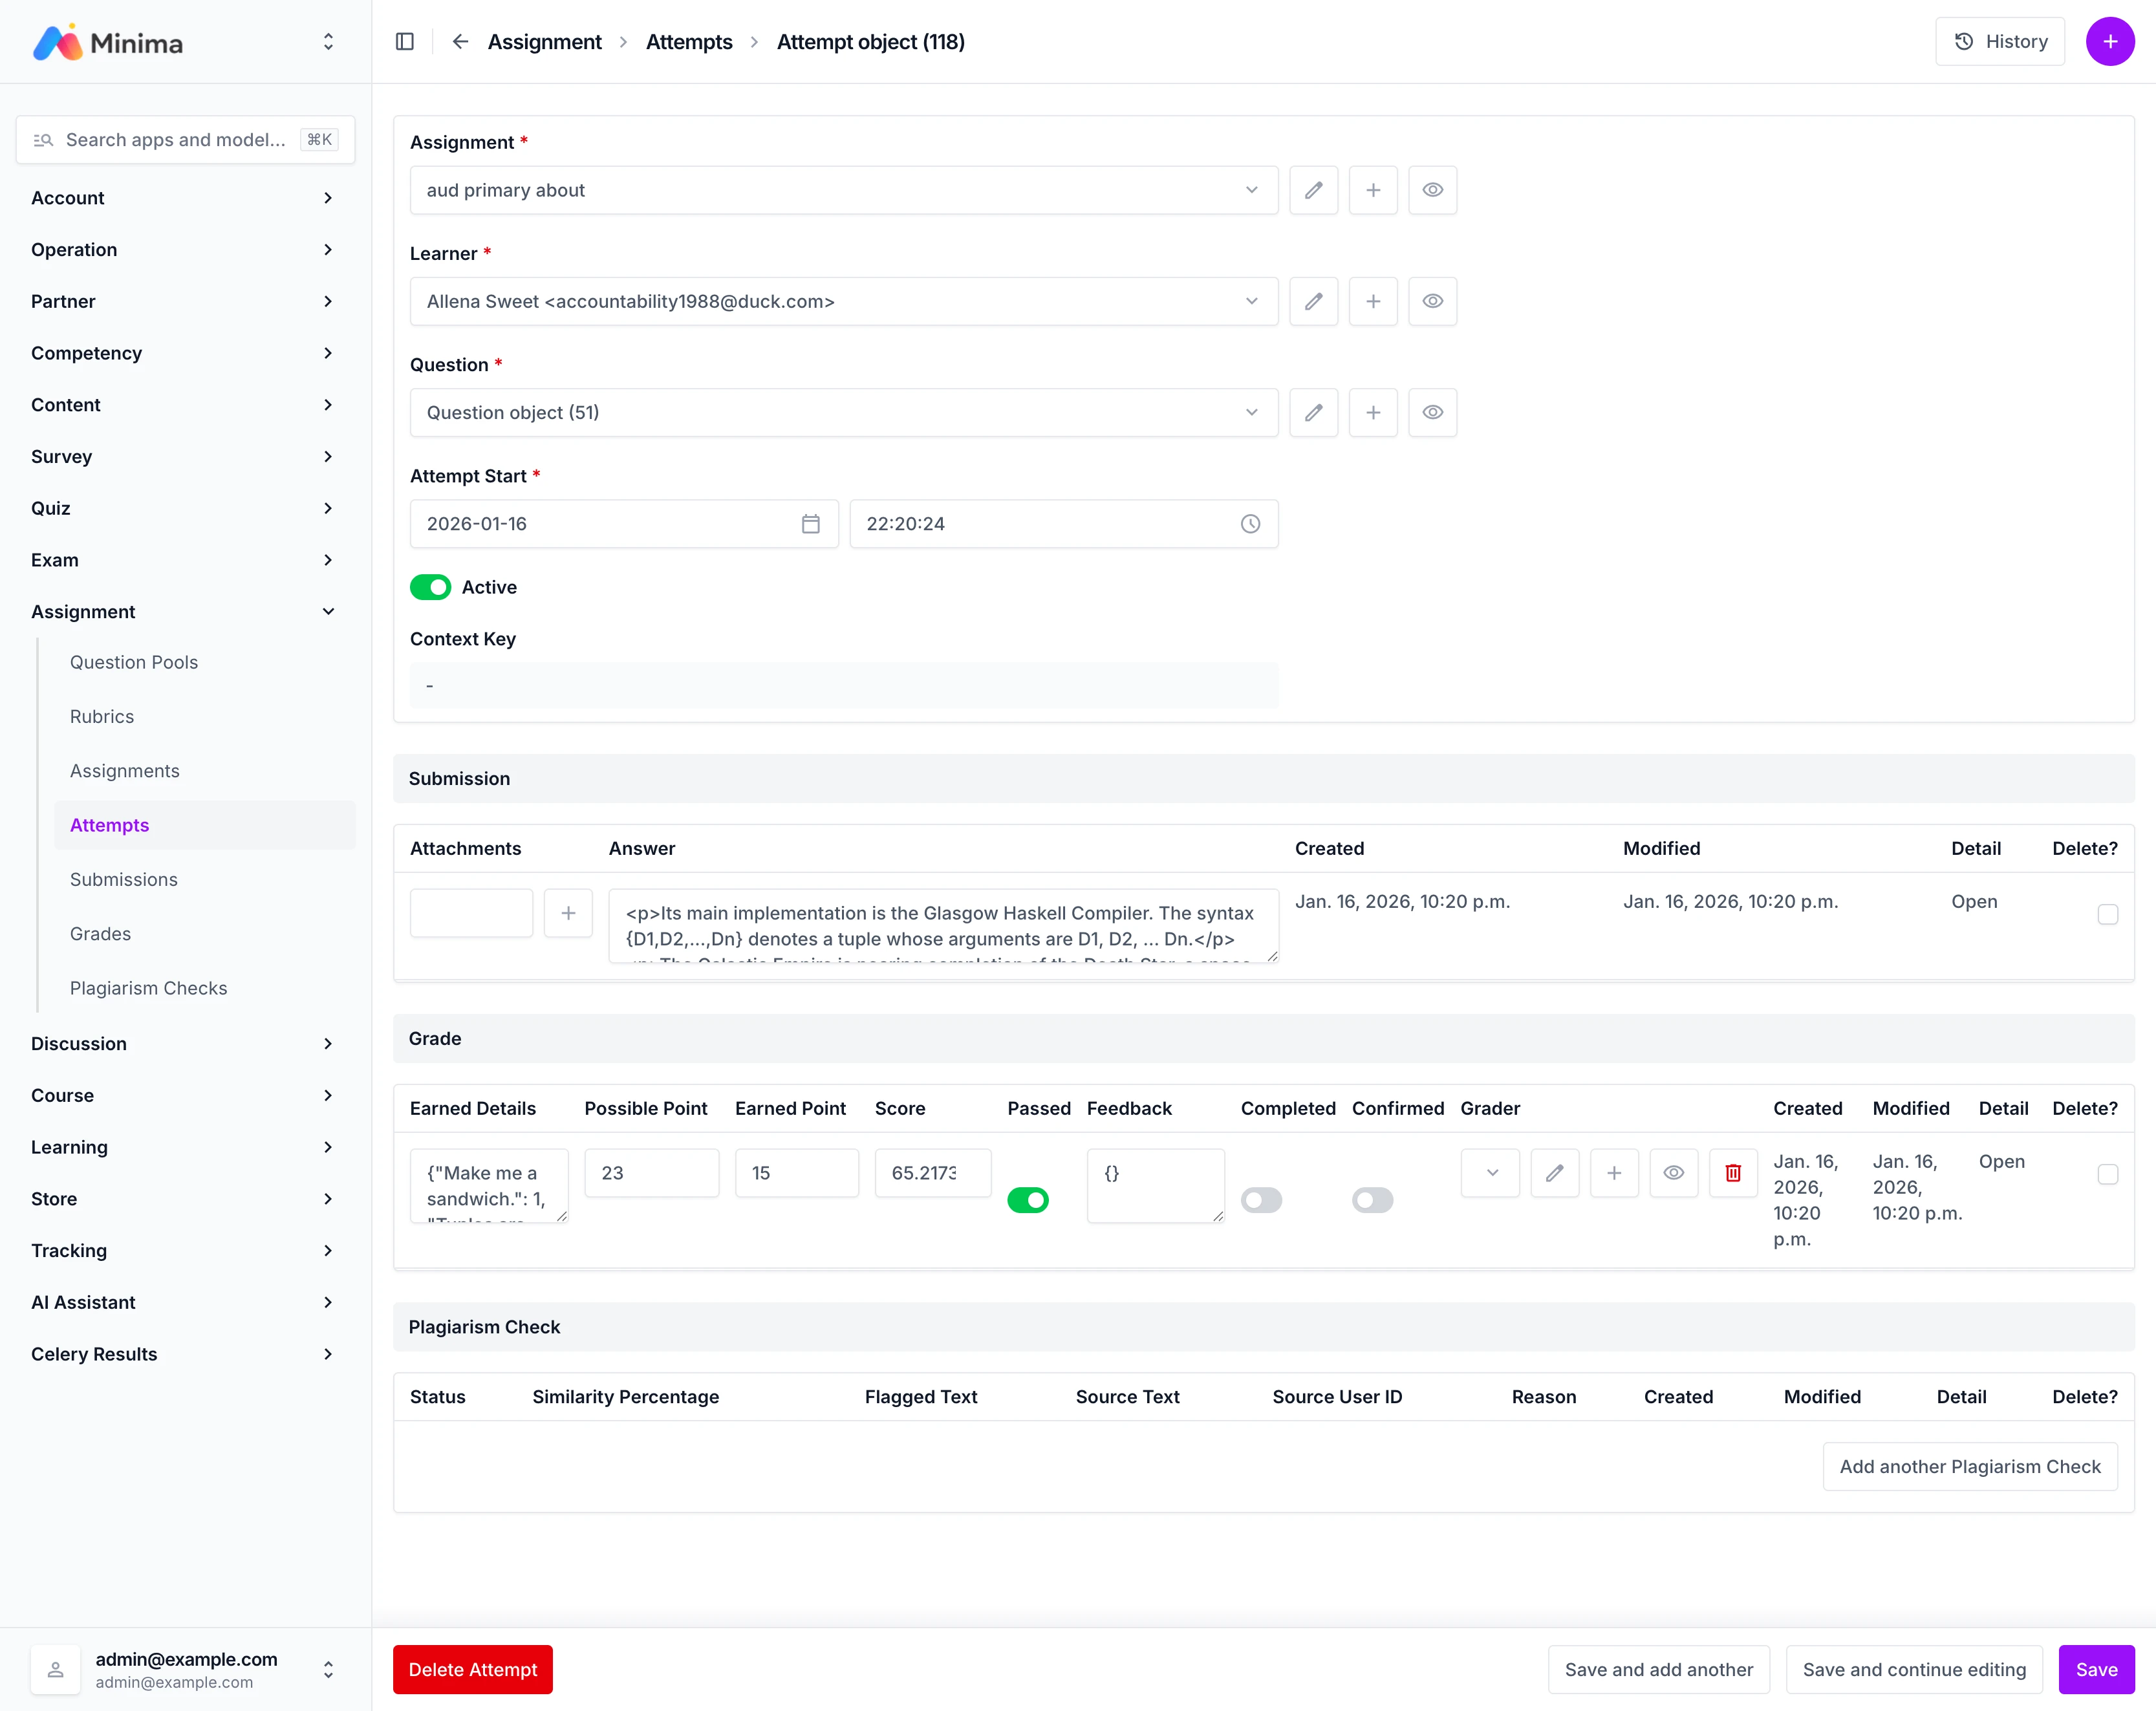Edit the selected Assignment pencil icon

(1313, 190)
